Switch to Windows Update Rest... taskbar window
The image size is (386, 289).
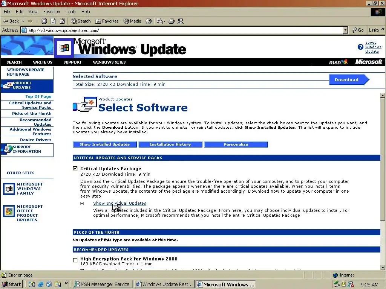click(164, 284)
